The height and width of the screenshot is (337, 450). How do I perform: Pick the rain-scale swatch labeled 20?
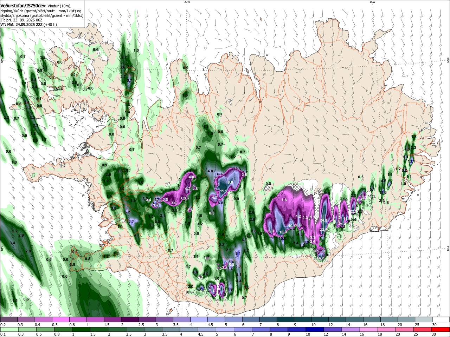(405, 330)
